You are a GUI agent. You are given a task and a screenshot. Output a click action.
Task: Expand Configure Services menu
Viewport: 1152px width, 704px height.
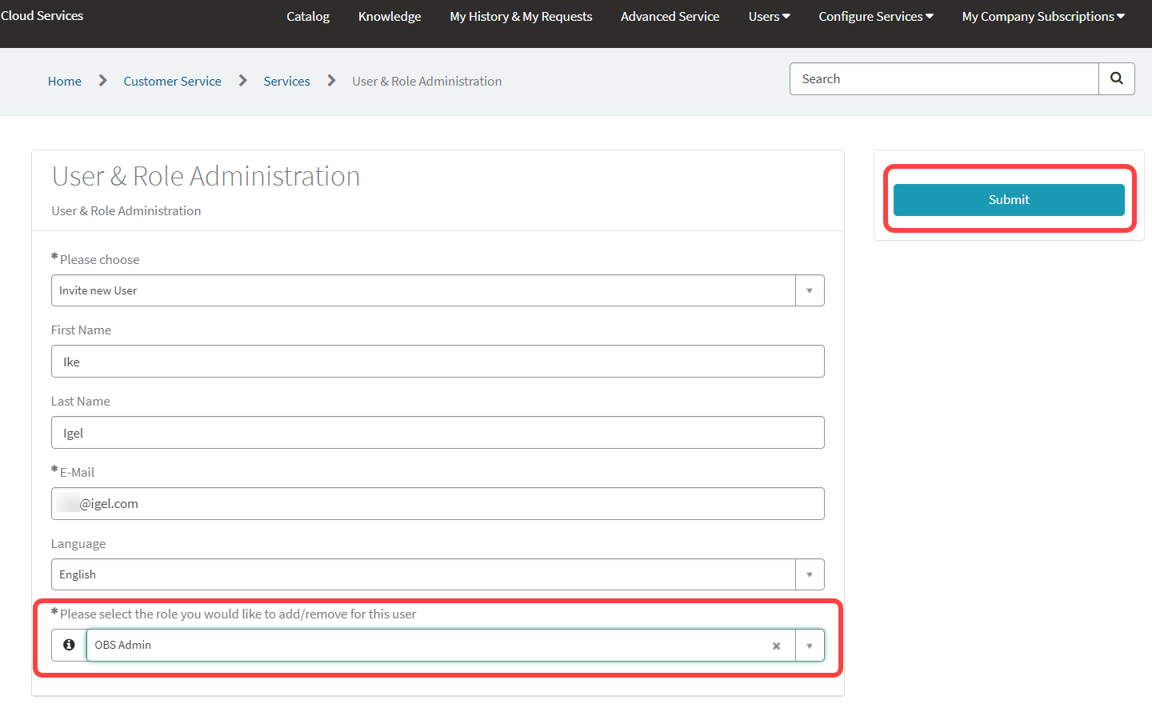[875, 17]
